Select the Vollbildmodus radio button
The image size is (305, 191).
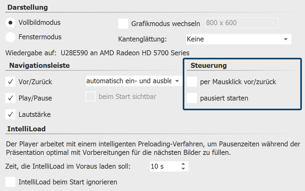click(x=10, y=23)
